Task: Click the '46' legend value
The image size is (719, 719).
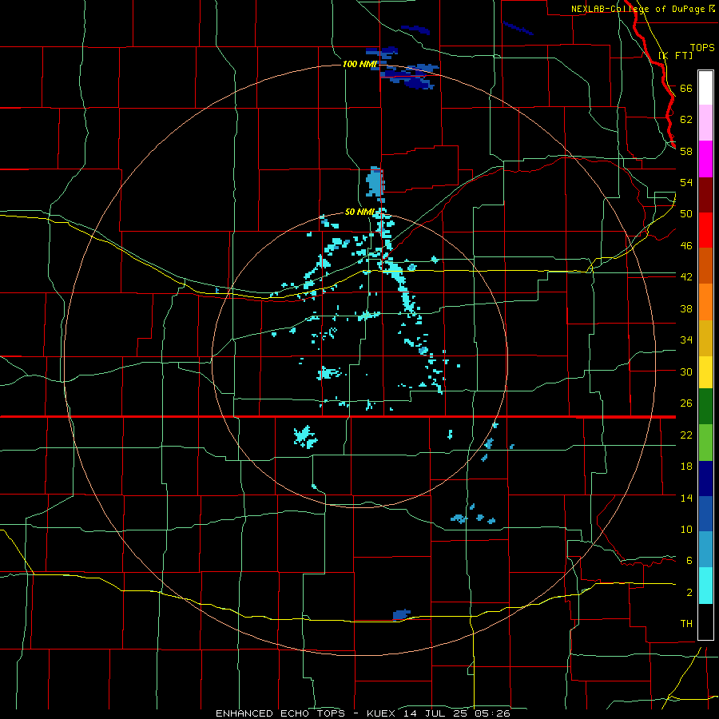Action: (x=686, y=245)
